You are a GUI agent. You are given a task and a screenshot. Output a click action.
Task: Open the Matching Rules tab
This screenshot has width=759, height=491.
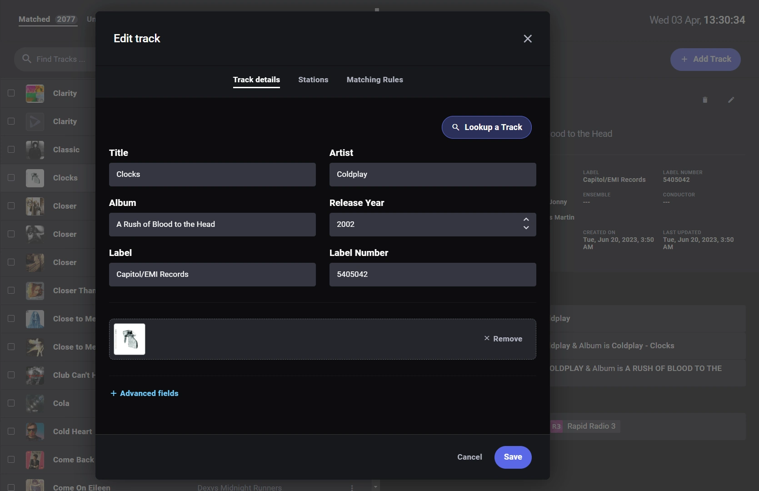click(375, 80)
